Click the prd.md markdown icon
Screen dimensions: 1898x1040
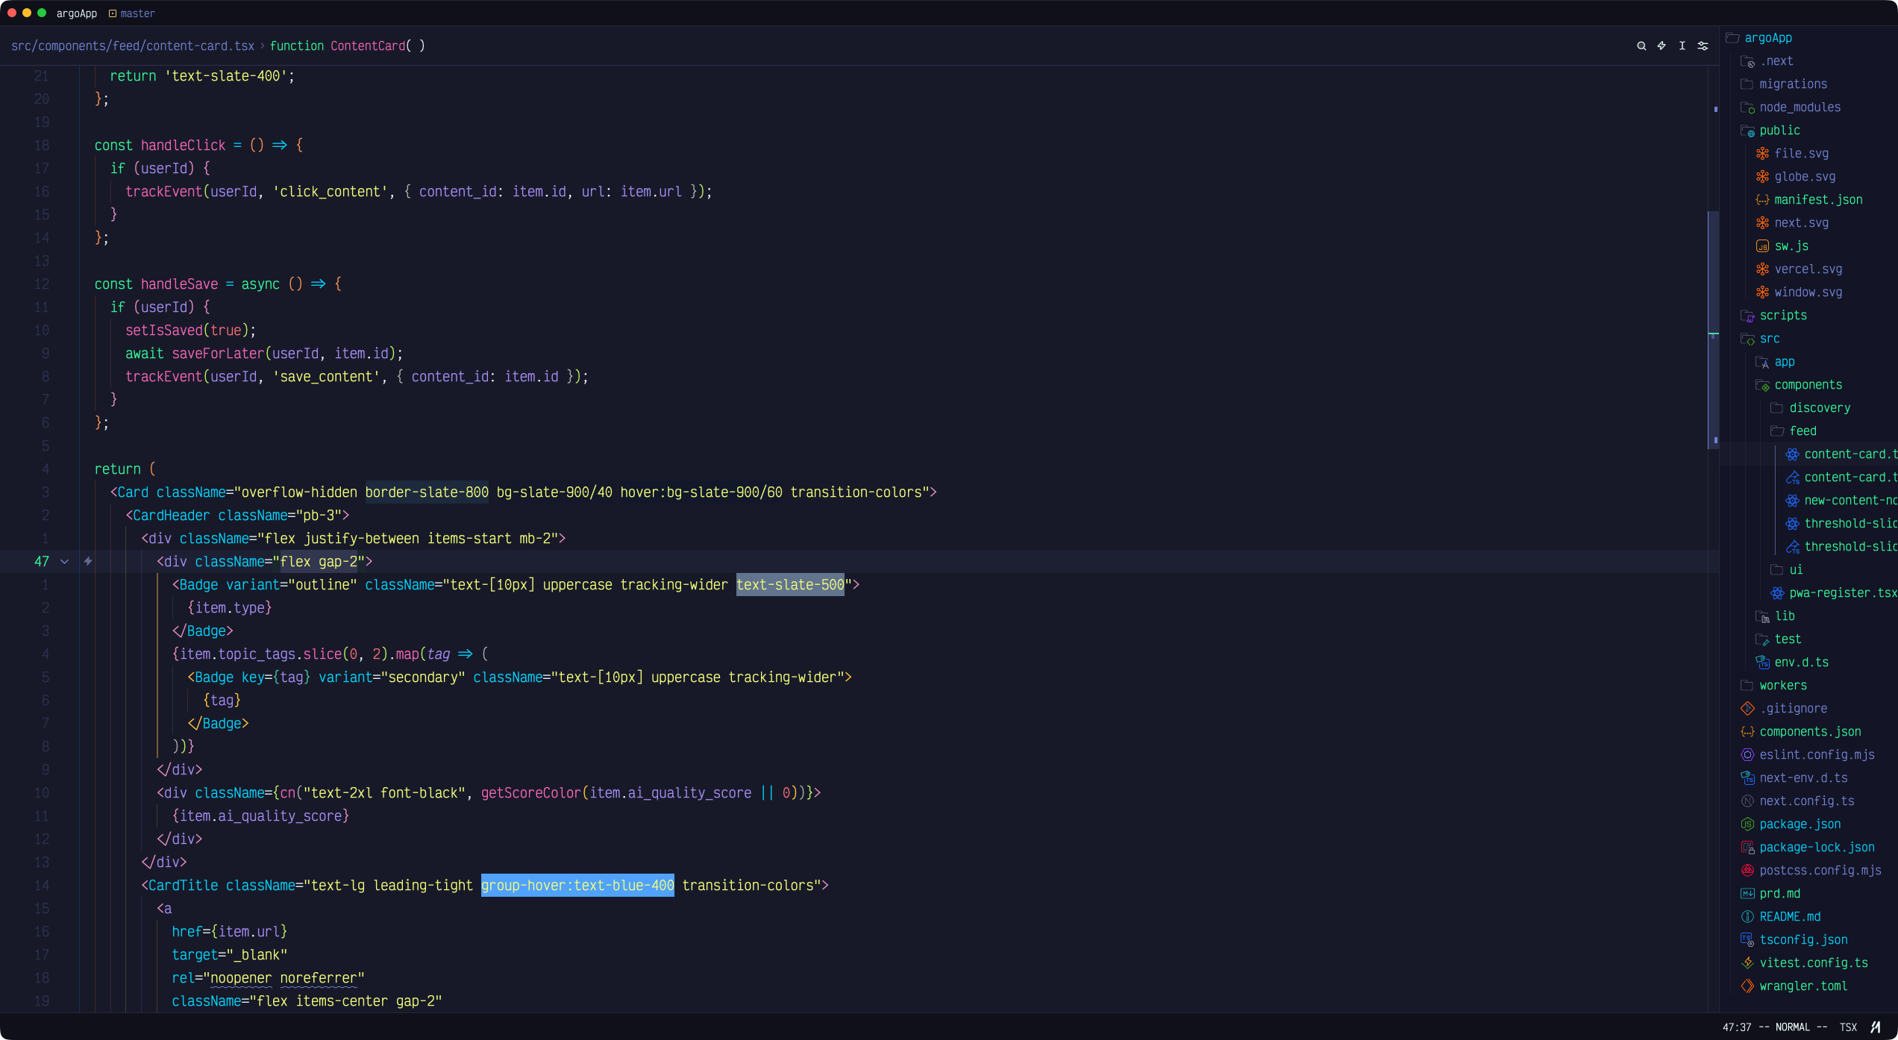1747,894
